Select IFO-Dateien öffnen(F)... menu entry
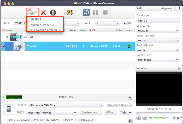 (46, 30)
